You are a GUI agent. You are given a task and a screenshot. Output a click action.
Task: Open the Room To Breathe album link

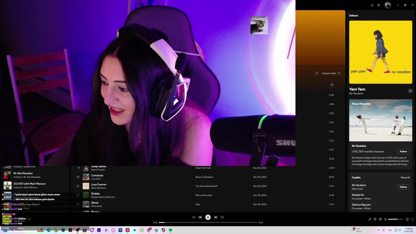204,177
